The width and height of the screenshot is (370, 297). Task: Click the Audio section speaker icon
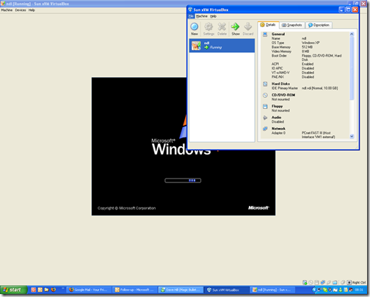tap(265, 118)
